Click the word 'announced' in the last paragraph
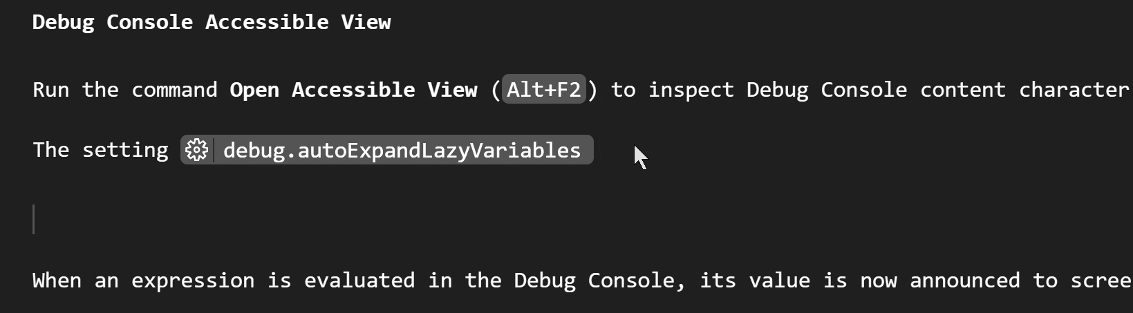This screenshot has width=1133, height=313. tap(964, 281)
